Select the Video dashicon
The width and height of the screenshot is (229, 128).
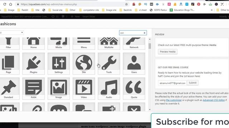[x=84, y=89]
